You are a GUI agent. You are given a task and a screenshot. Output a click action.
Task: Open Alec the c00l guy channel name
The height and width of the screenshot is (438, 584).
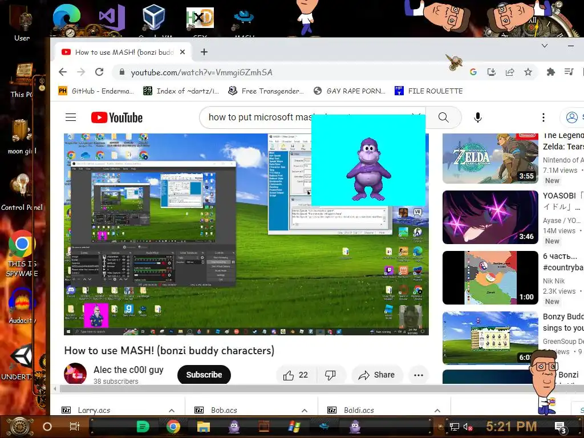coord(128,370)
